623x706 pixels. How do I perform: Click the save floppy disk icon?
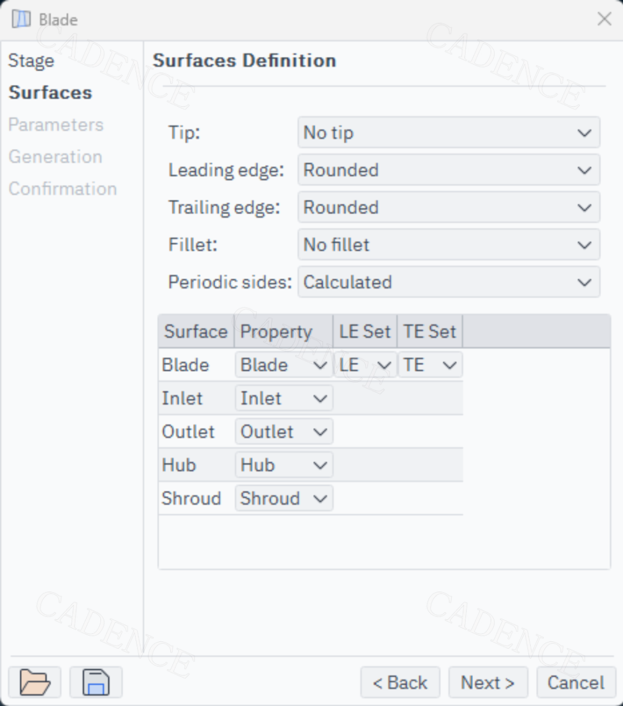coord(96,682)
